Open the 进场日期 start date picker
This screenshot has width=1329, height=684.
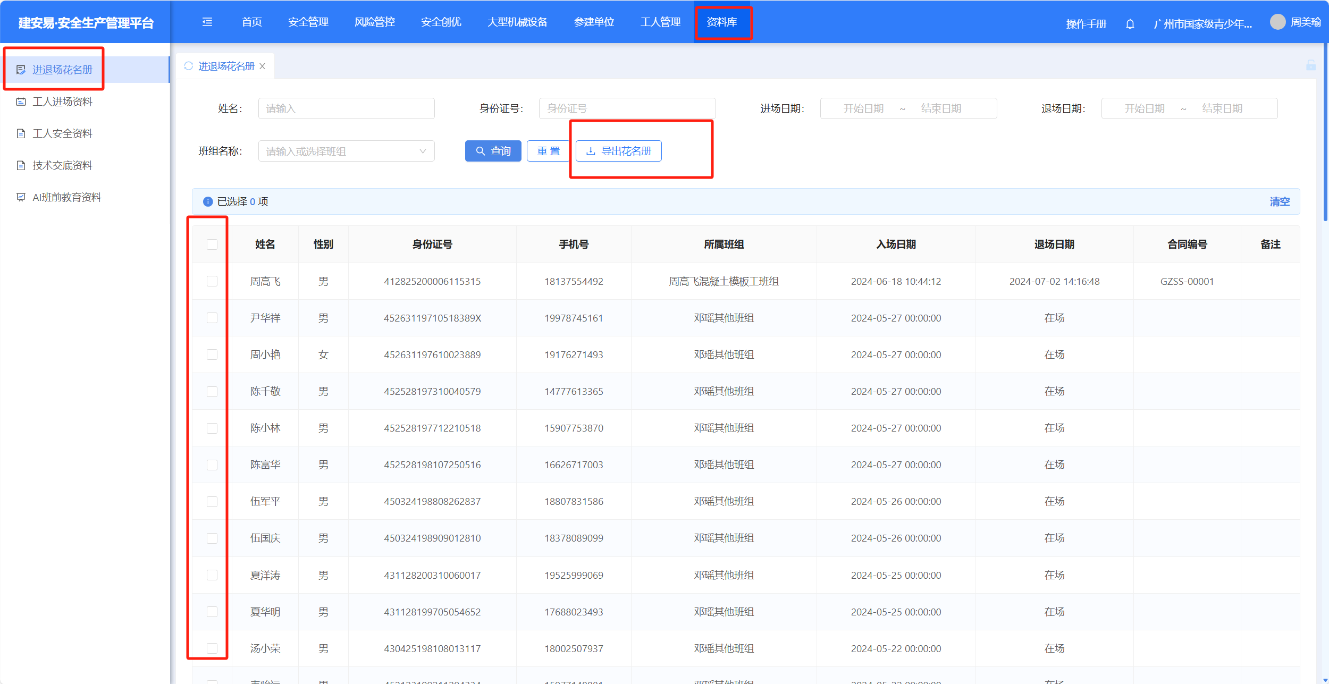point(863,109)
